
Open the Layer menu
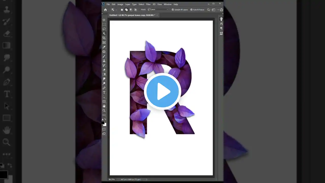point(127,4)
